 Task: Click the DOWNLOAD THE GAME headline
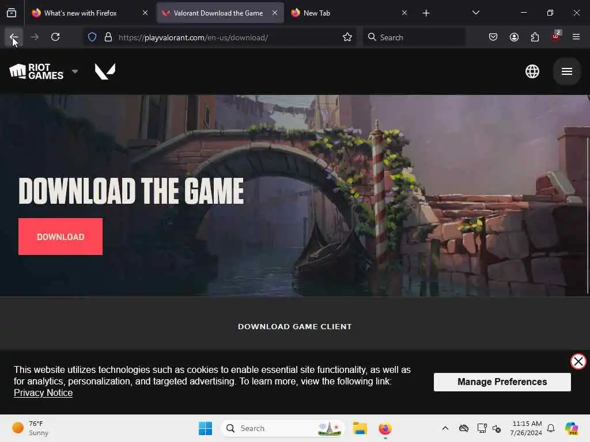click(131, 191)
